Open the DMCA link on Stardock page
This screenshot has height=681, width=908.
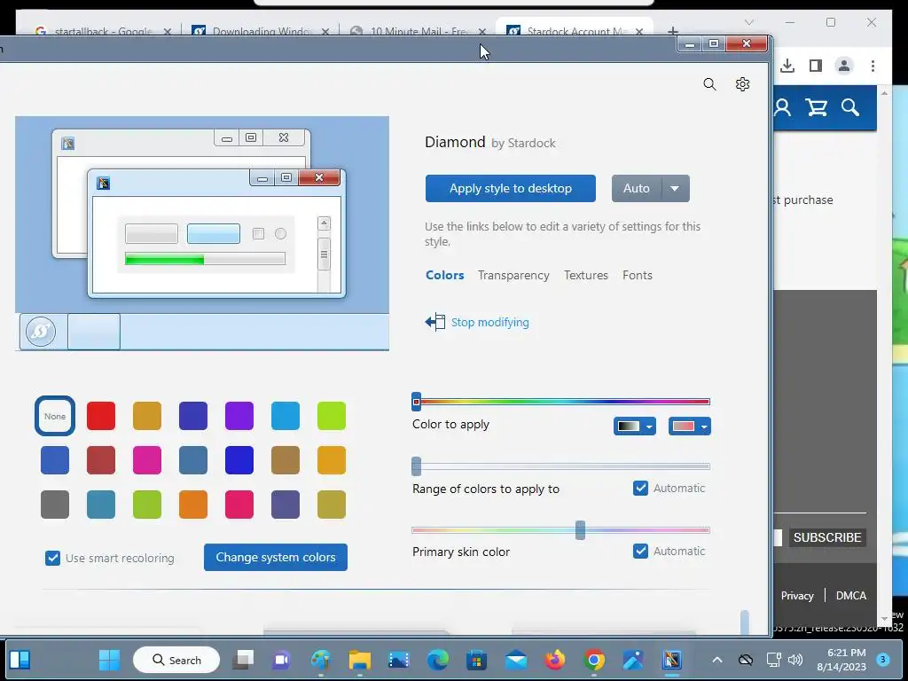[x=850, y=595]
